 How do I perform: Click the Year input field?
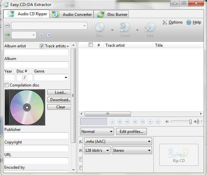click(10, 77)
